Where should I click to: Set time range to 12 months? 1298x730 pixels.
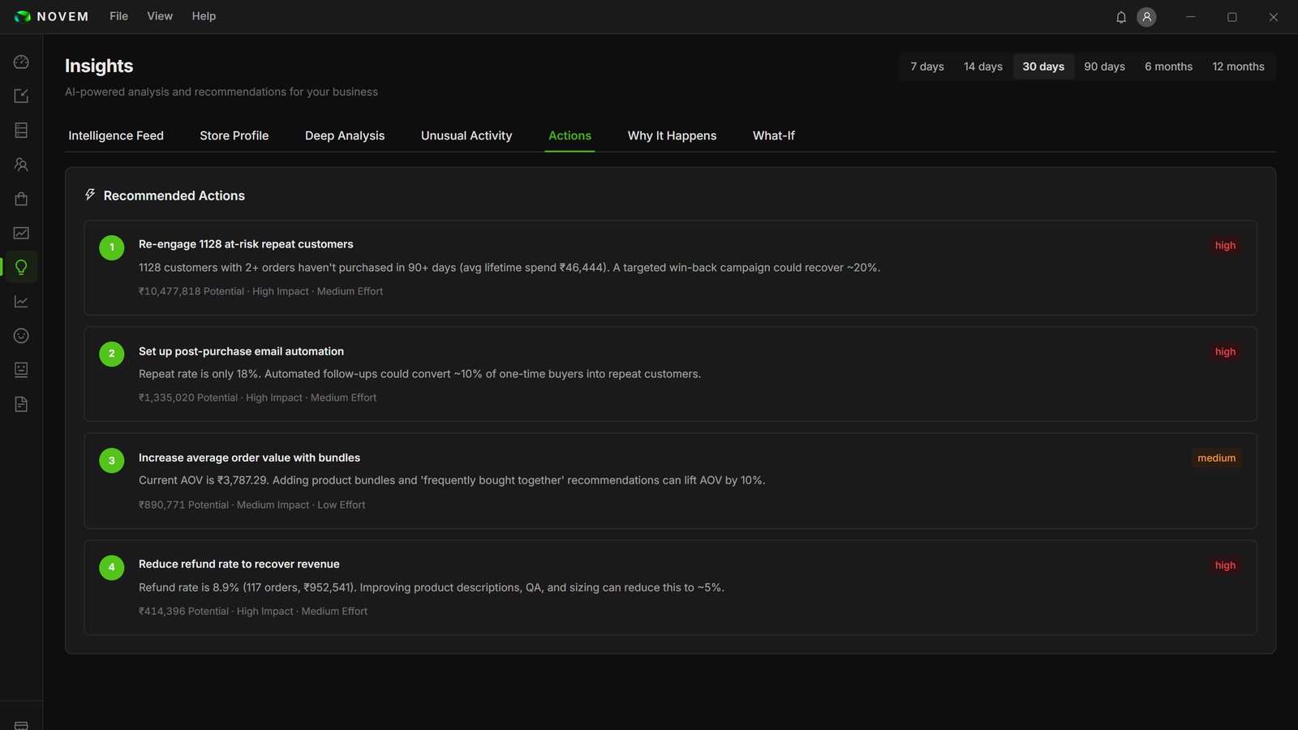(x=1238, y=67)
